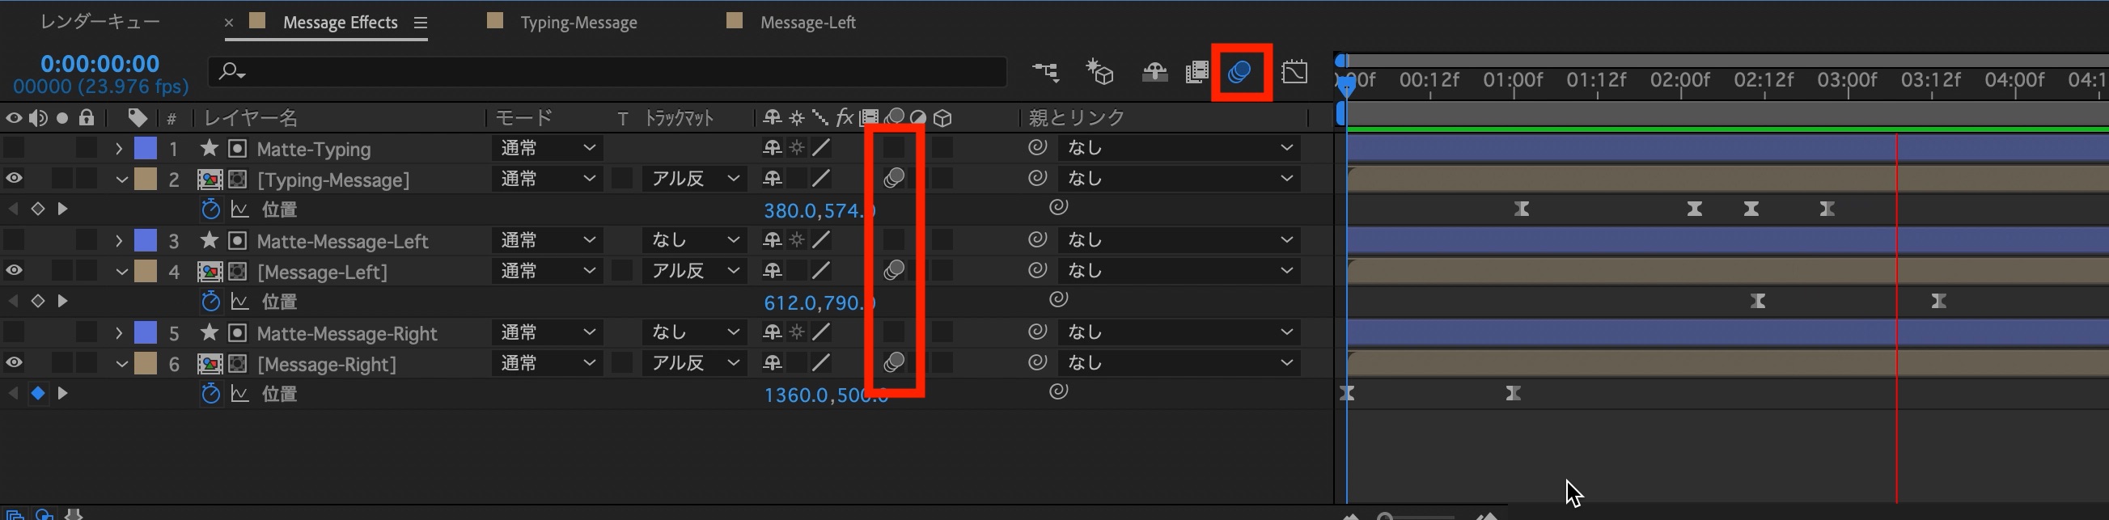Image resolution: width=2109 pixels, height=520 pixels.
Task: Click the current timecode 0:00:00:00
Action: coord(100,64)
